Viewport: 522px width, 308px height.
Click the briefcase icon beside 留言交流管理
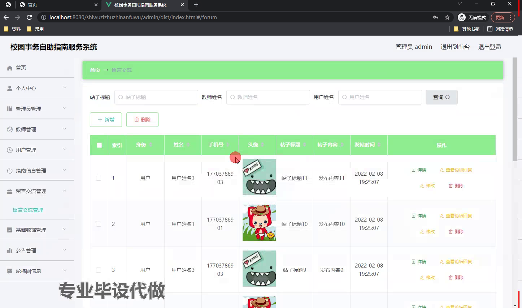tap(10, 191)
